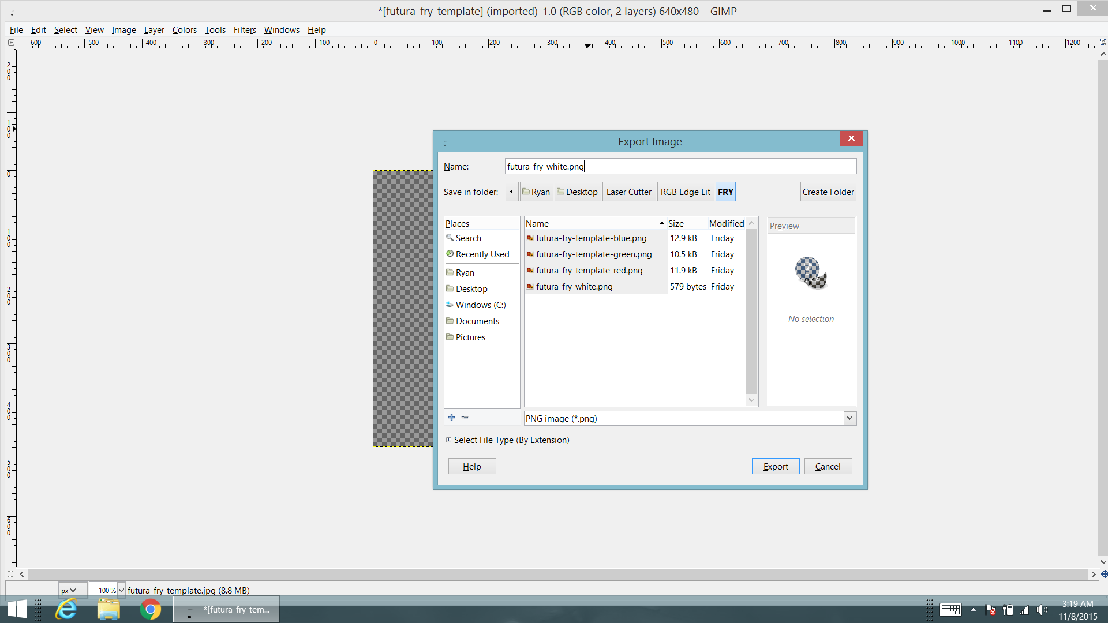The image size is (1108, 623).
Task: Click the Search places magnifier icon
Action: 450,238
